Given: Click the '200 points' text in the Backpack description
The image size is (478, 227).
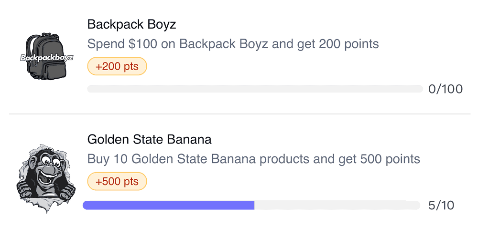Looking at the screenshot, I should tap(349, 44).
